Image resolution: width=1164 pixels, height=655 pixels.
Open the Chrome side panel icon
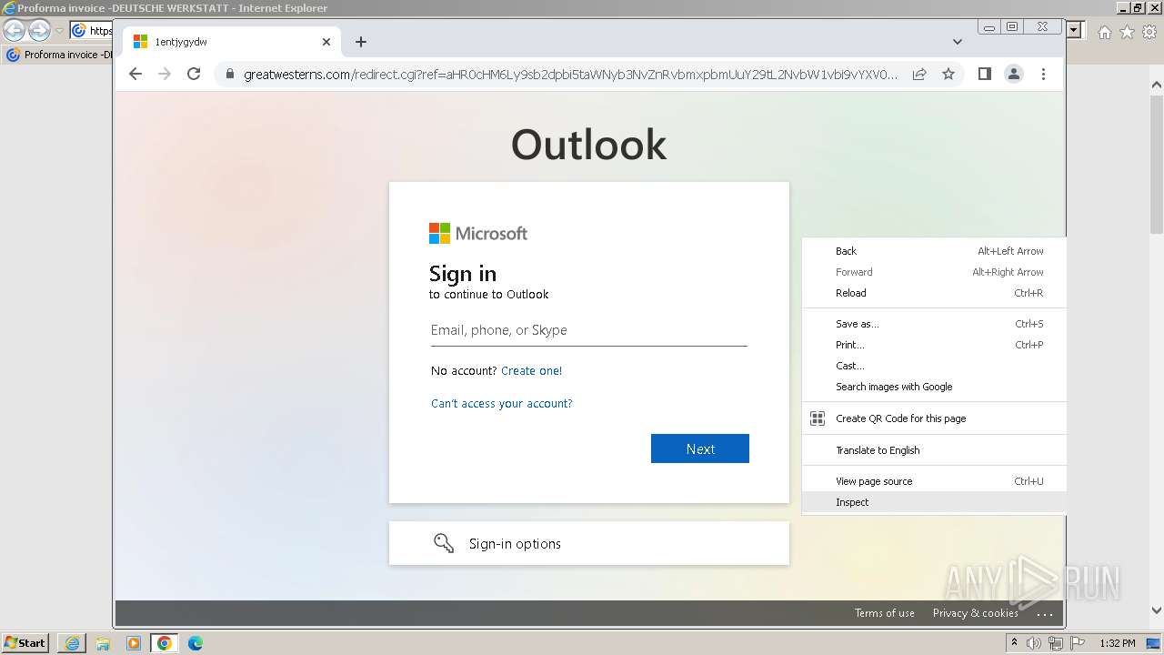[x=985, y=75]
